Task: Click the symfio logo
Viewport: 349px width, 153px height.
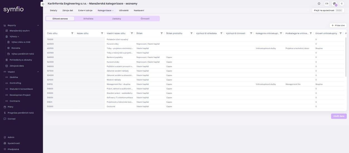Action: click(13, 10)
